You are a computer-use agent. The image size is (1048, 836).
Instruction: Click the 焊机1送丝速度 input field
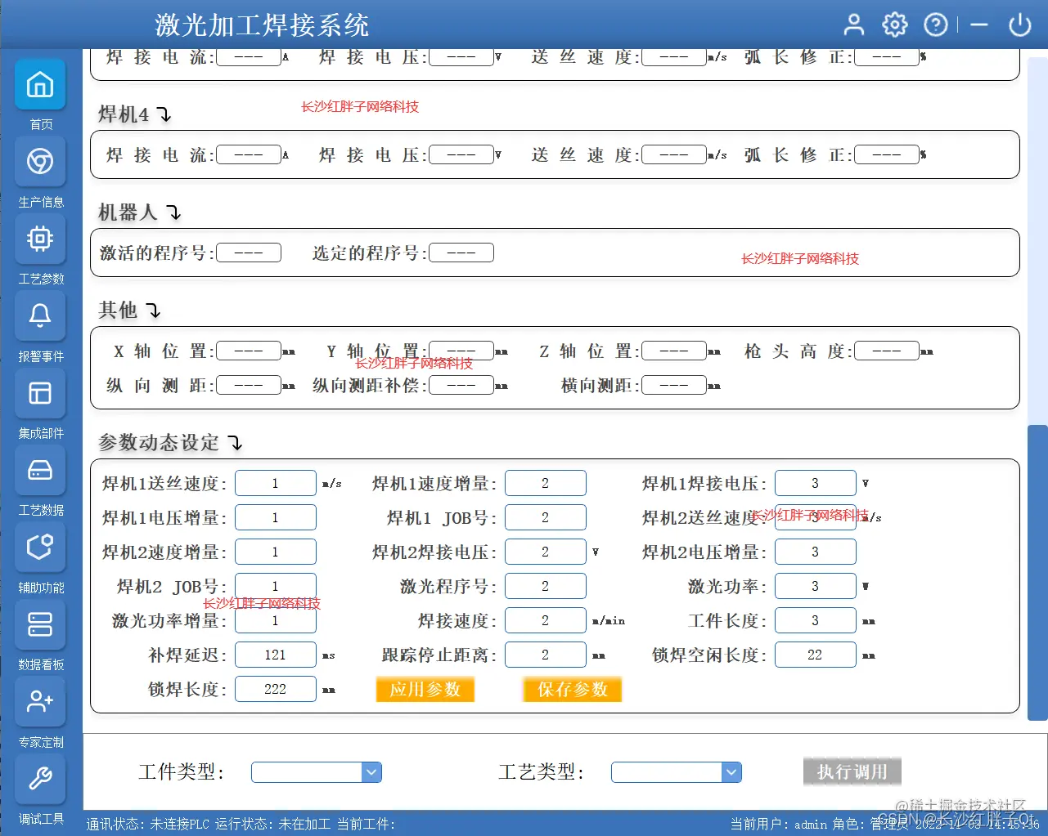(276, 483)
